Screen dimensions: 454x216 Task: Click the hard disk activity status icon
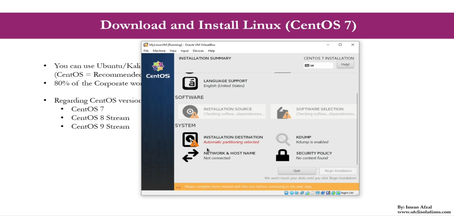[x=286, y=193]
